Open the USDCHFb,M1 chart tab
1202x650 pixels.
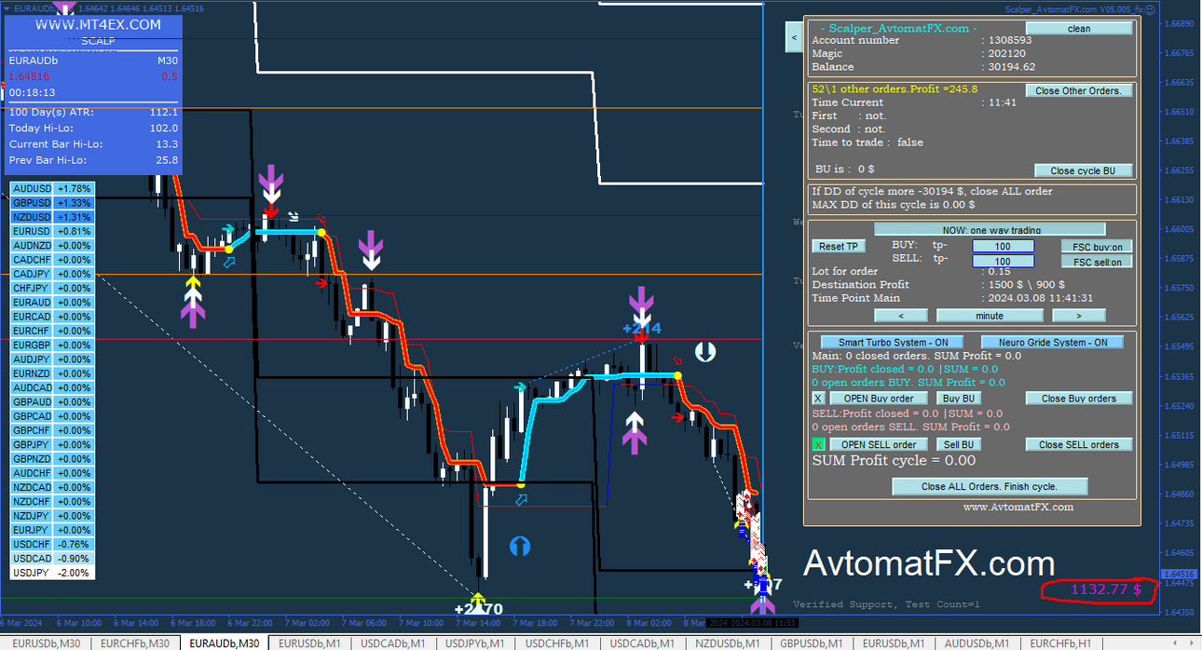pyautogui.click(x=559, y=643)
